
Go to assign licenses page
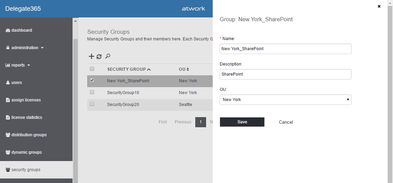pos(26,100)
